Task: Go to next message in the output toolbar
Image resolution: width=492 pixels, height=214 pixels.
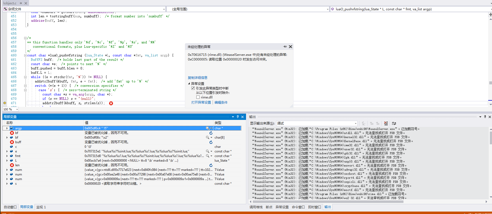Action: pyautogui.click(x=378, y=123)
